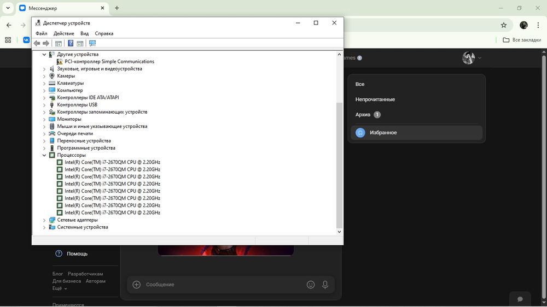Select the Все chat filter

coord(416,84)
